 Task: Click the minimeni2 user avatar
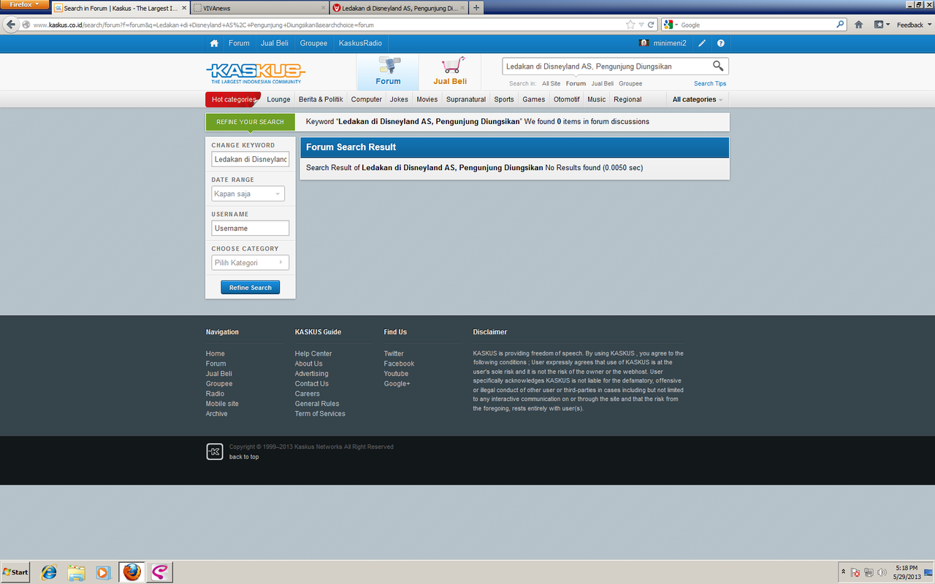(644, 43)
